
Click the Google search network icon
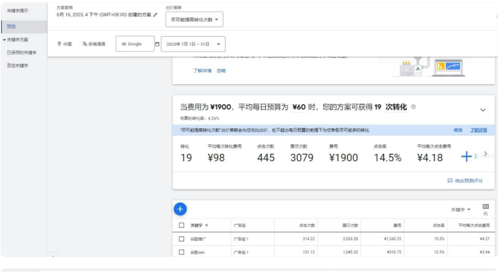(124, 44)
